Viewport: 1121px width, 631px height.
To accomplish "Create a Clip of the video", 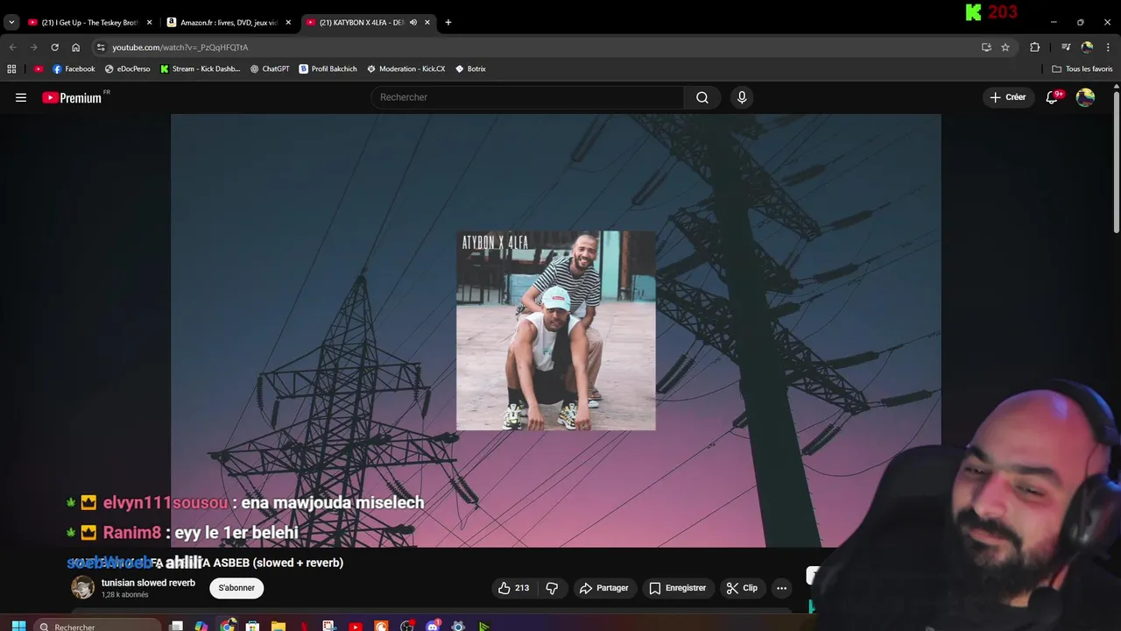I will pyautogui.click(x=742, y=588).
